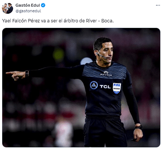
Task: Open the referee photo attached to tweet
Action: tap(81, 88)
